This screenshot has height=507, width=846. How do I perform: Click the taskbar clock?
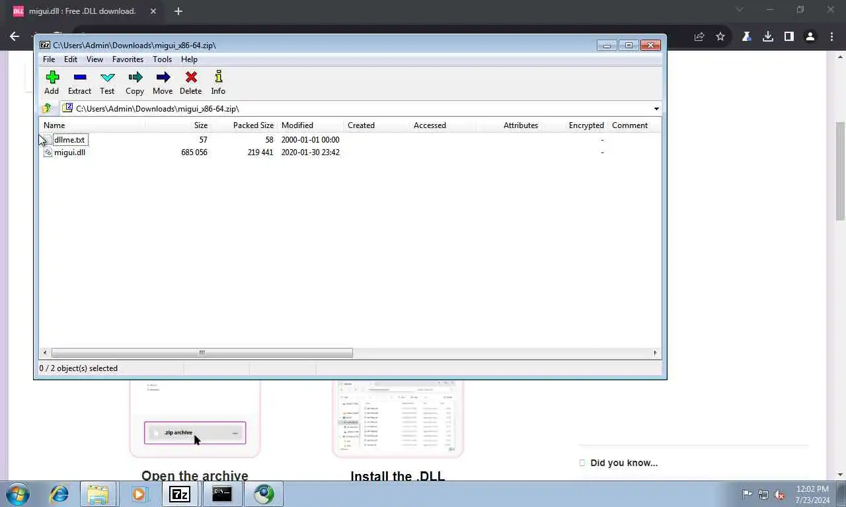812,494
